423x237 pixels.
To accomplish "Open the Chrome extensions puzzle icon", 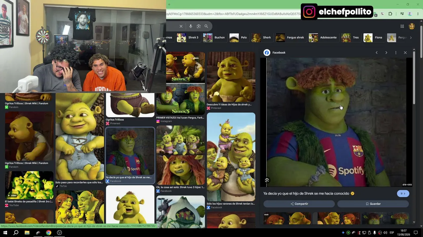I will (x=390, y=14).
